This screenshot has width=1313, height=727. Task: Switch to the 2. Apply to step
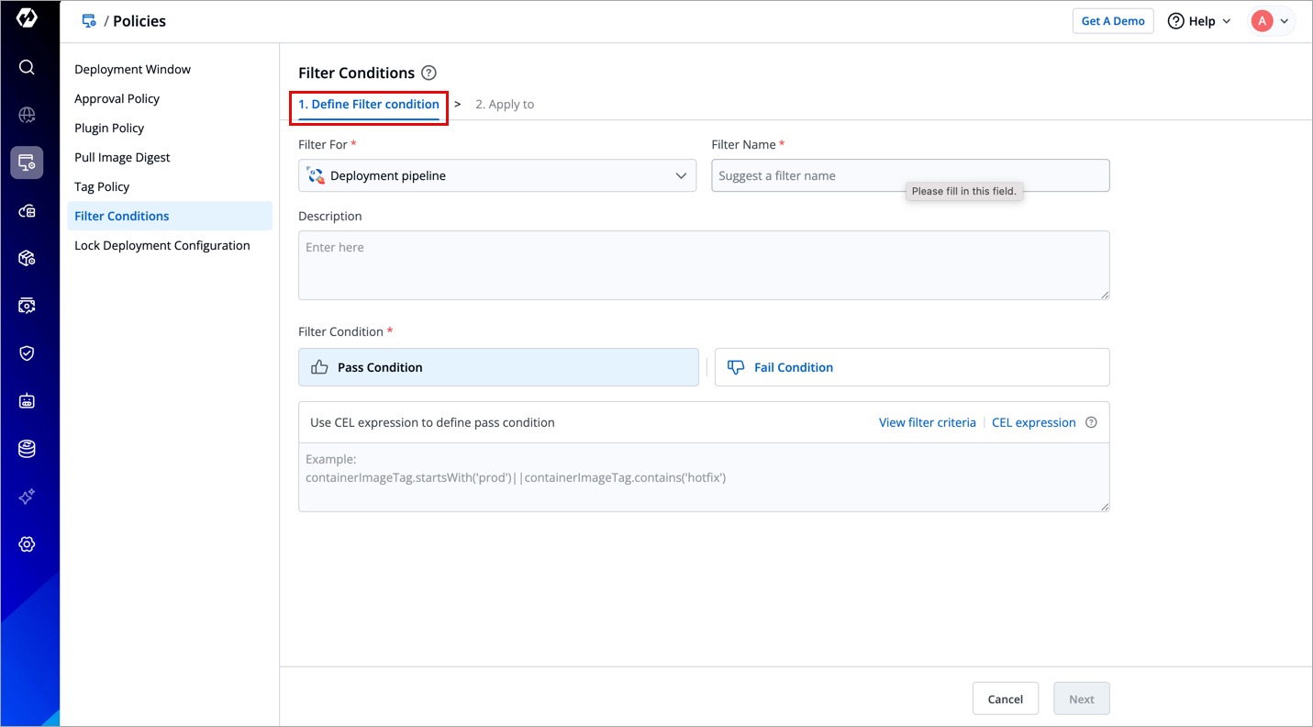[x=505, y=105]
